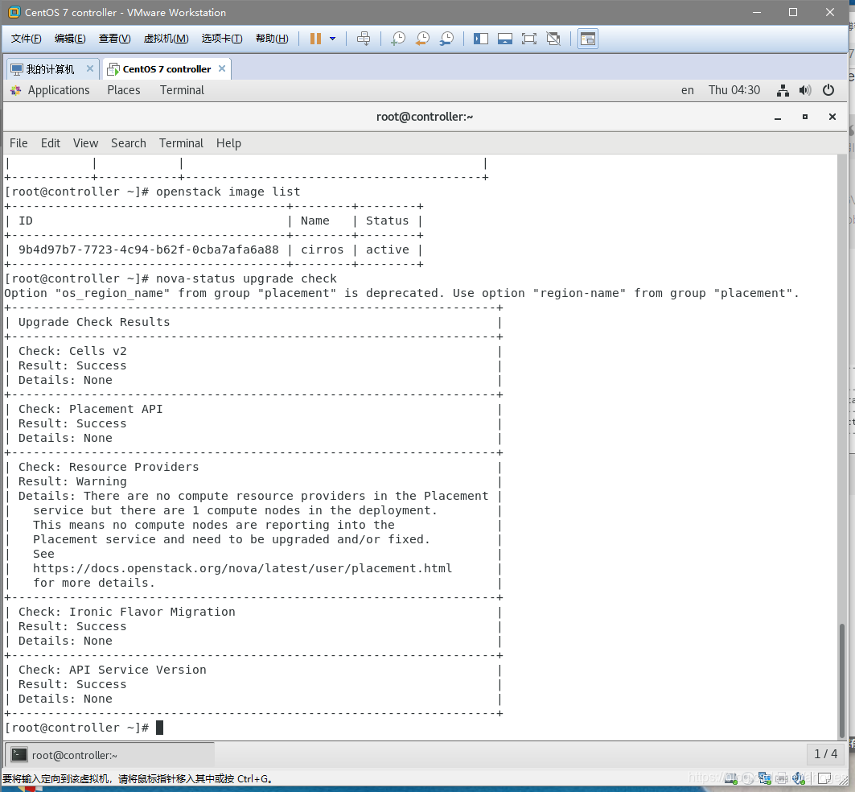The image size is (855, 792).
Task: Open VMware 查看(V) menu
Action: click(x=114, y=39)
